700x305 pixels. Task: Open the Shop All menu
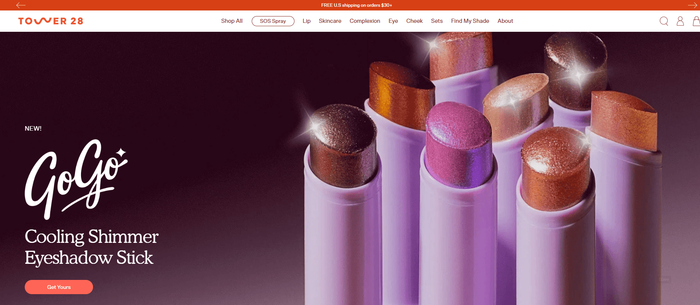point(231,21)
